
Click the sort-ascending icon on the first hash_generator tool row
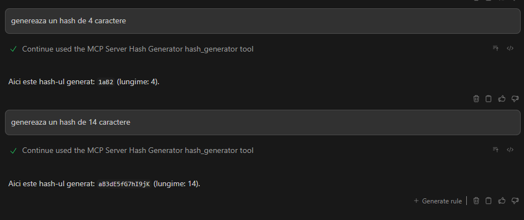(496, 48)
